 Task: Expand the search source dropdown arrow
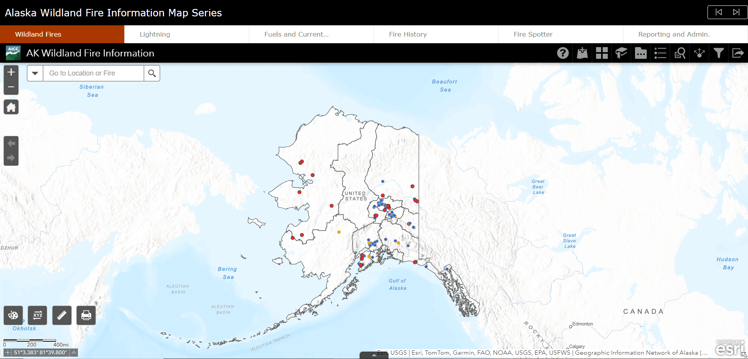tap(35, 73)
